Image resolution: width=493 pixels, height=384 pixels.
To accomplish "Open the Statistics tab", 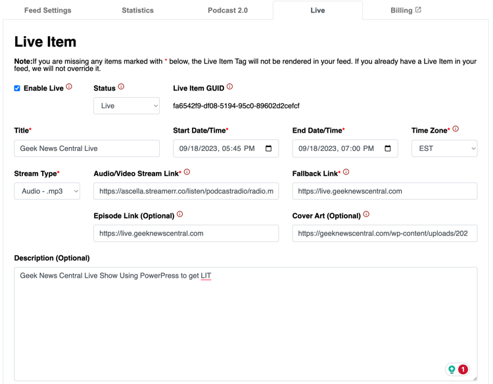I will [138, 11].
